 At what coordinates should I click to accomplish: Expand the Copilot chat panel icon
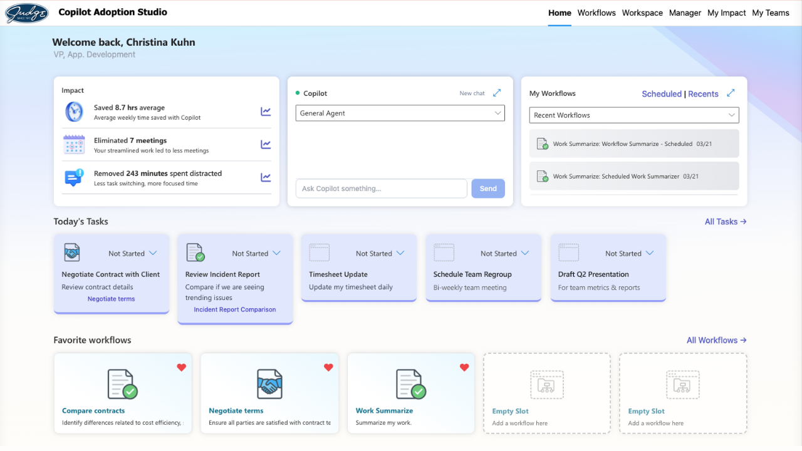497,93
